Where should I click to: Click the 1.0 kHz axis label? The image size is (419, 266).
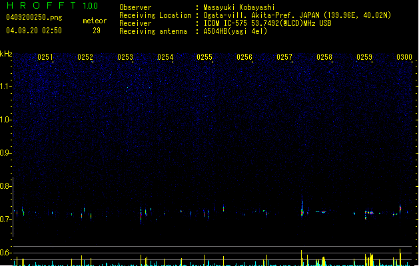click(x=5, y=120)
